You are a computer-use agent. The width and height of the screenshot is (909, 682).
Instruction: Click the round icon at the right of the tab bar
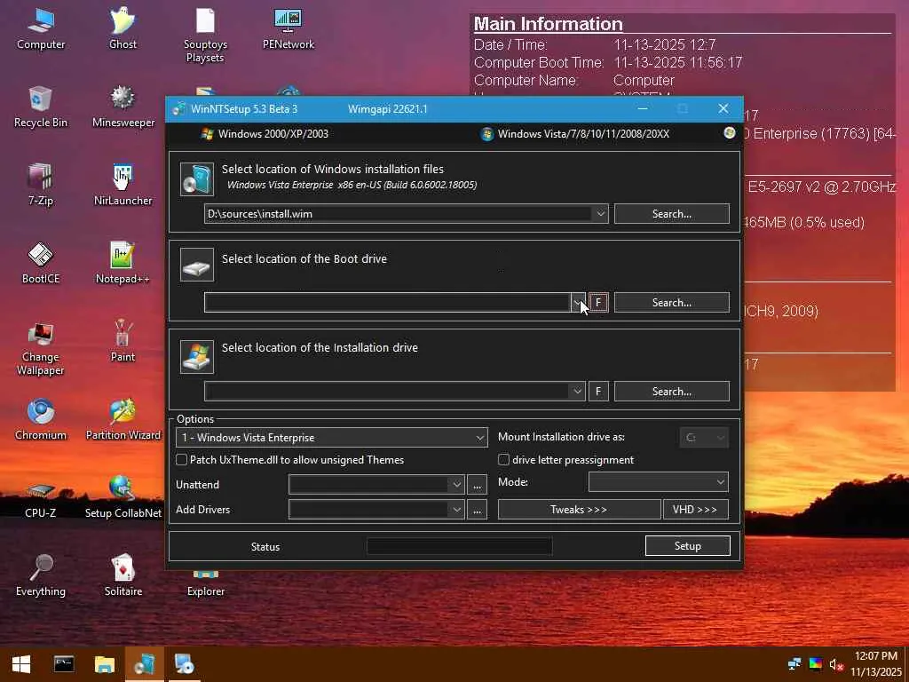point(730,133)
